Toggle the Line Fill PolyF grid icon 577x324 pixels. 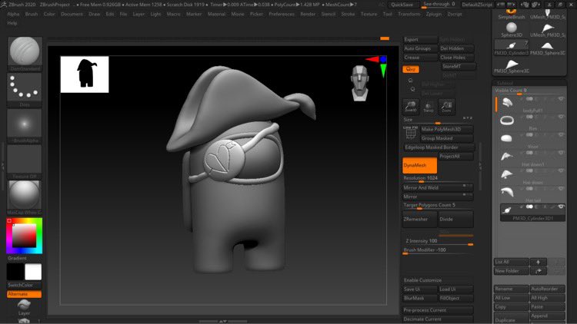(411, 133)
